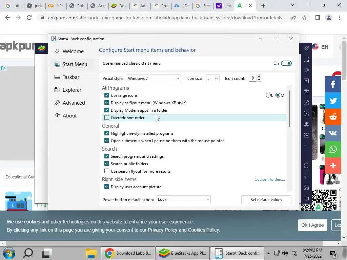Increase the Icon count value

259,77
